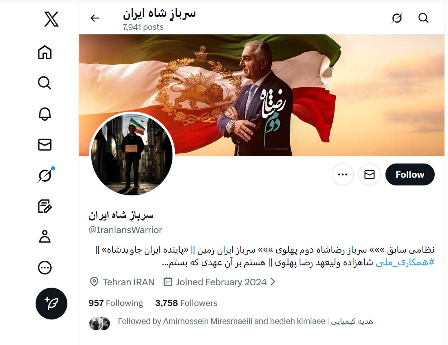
Task: Click the compose Post button
Action: tap(52, 304)
